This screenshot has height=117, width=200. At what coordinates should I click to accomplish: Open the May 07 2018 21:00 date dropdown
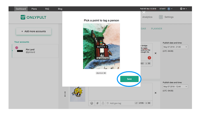pos(175,47)
